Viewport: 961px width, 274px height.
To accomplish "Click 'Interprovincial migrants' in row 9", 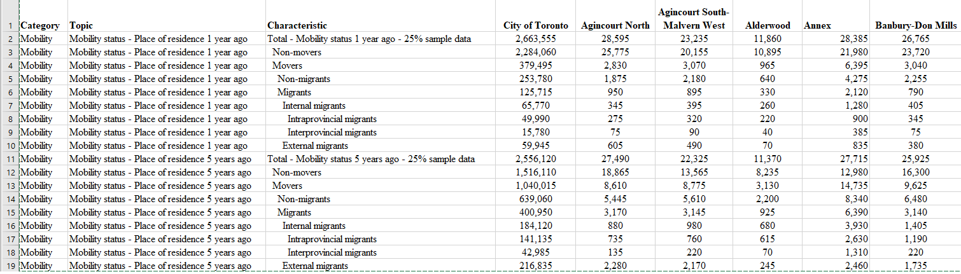I will point(380,132).
